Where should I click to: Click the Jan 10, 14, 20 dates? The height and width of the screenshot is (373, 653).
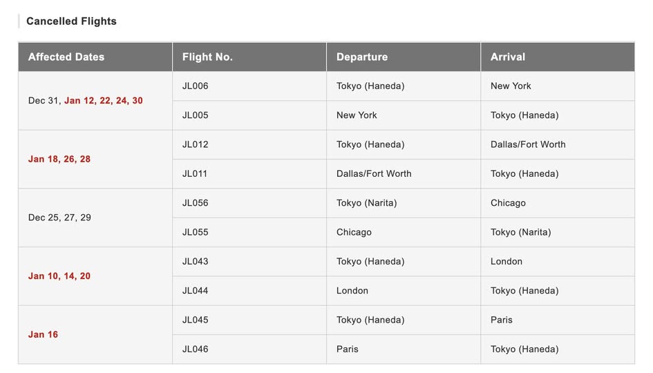pos(59,276)
